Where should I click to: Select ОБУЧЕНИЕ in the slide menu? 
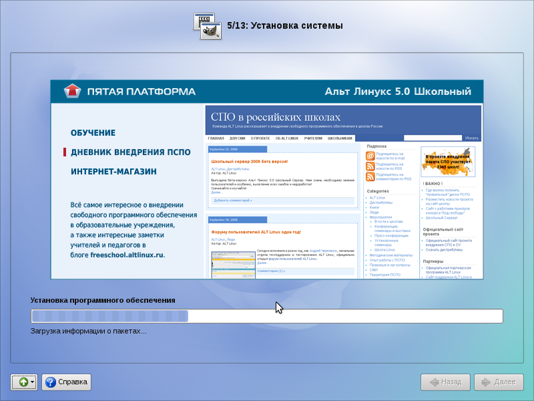tap(93, 133)
